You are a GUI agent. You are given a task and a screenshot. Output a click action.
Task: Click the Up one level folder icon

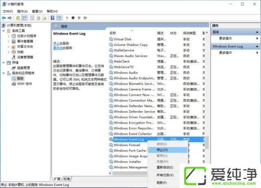pos(18,17)
